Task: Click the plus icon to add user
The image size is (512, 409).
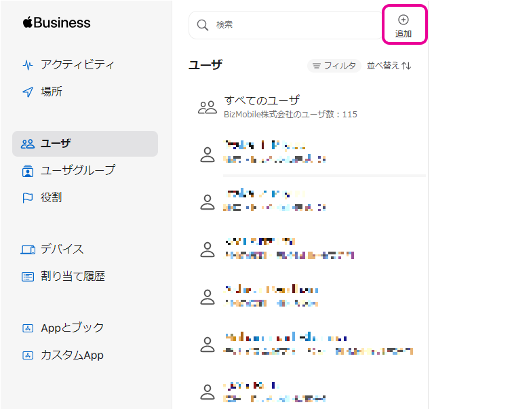Action: [x=403, y=20]
